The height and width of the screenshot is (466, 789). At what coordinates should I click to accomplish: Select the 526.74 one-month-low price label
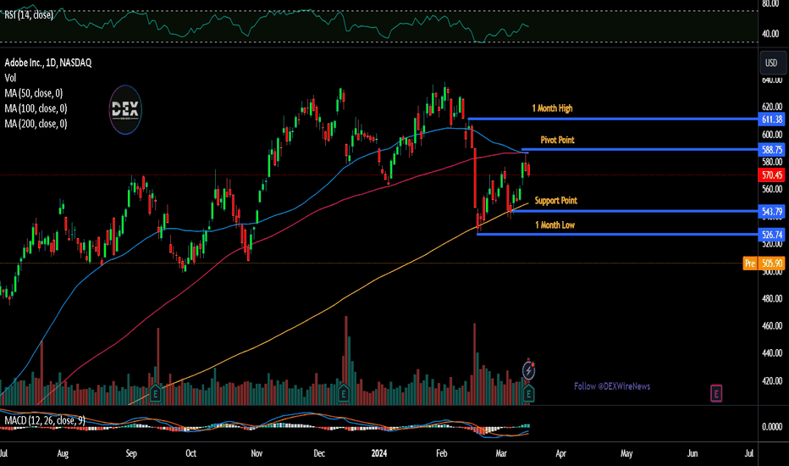click(x=771, y=235)
